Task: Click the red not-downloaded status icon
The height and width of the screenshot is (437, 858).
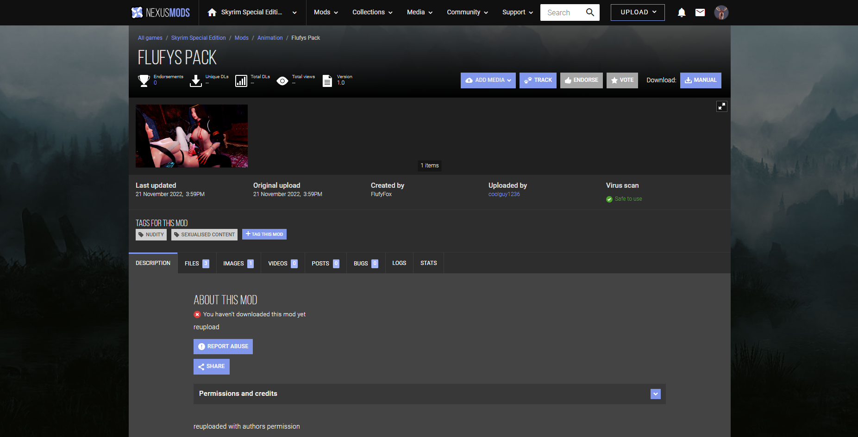Action: click(197, 314)
